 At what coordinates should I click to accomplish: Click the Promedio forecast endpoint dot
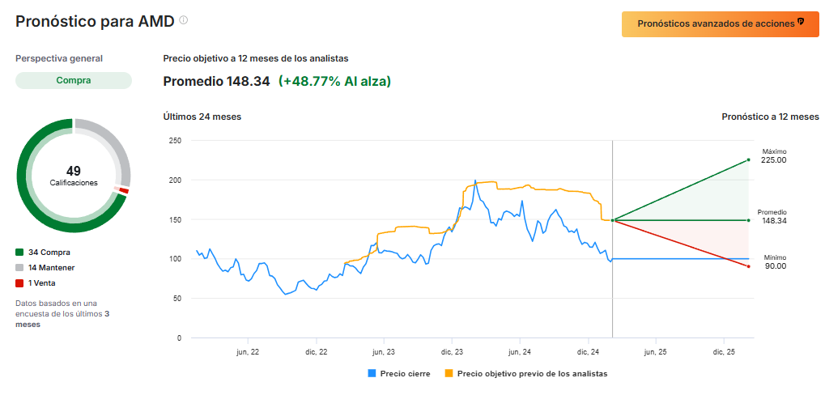pos(748,220)
